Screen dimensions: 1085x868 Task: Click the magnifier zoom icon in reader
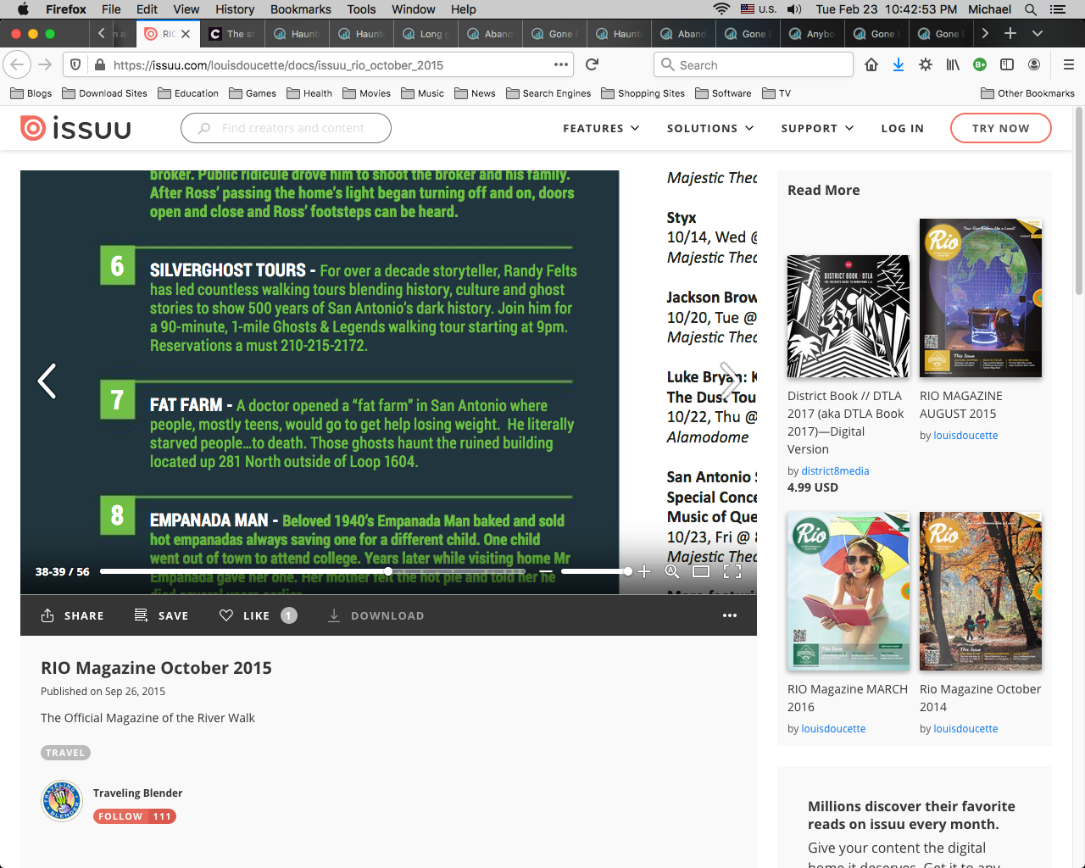coord(672,571)
